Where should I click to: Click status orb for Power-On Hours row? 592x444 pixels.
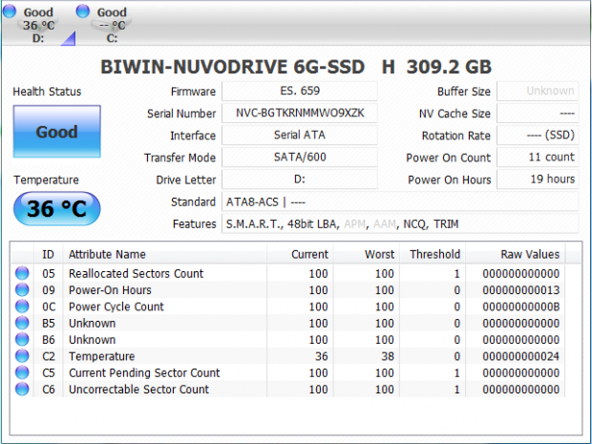(22, 289)
